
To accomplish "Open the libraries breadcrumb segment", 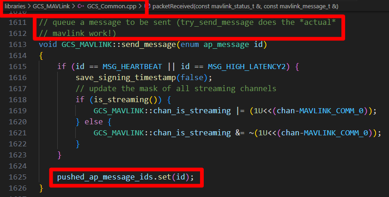I will [15, 6].
